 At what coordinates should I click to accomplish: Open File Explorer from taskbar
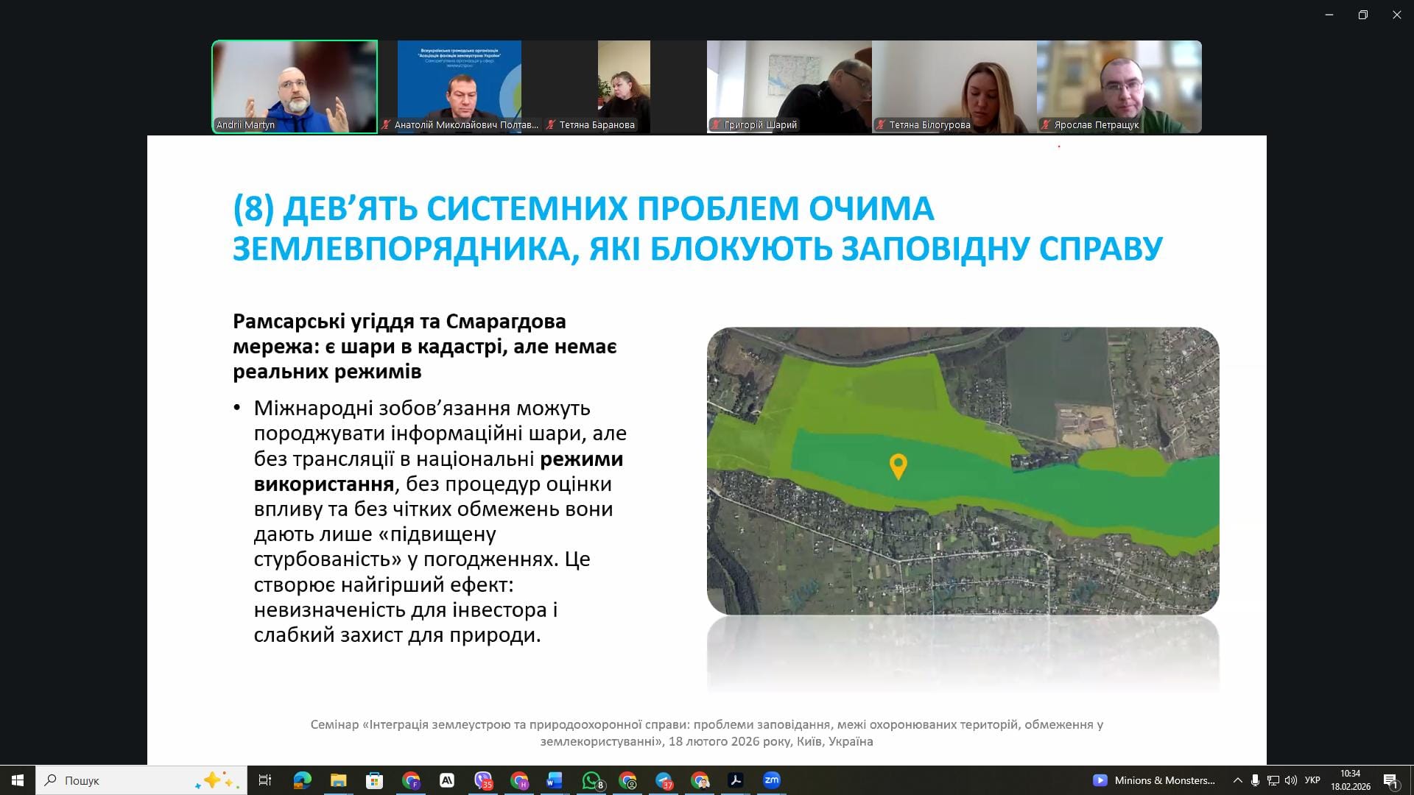coord(338,780)
